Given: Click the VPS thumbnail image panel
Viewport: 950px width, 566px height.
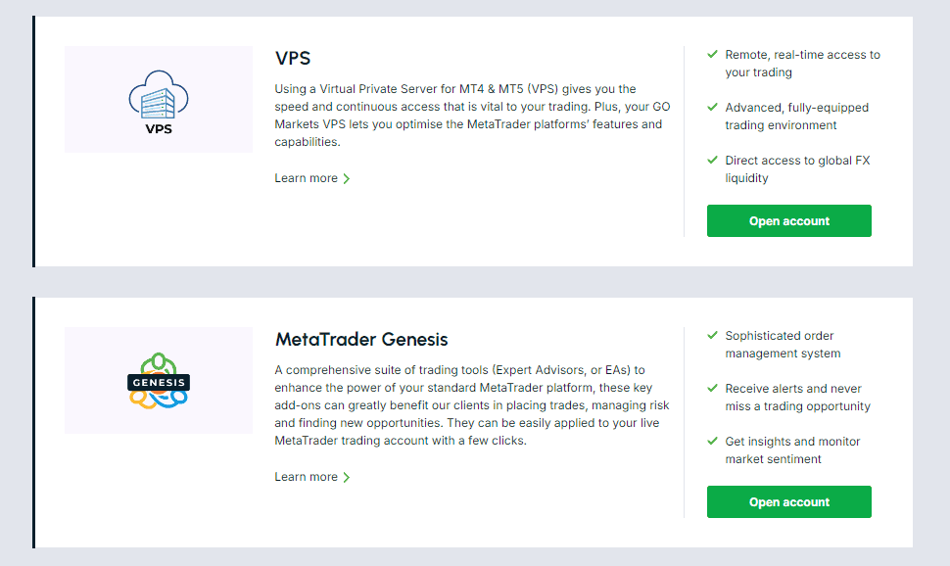Looking at the screenshot, I should click(x=158, y=98).
